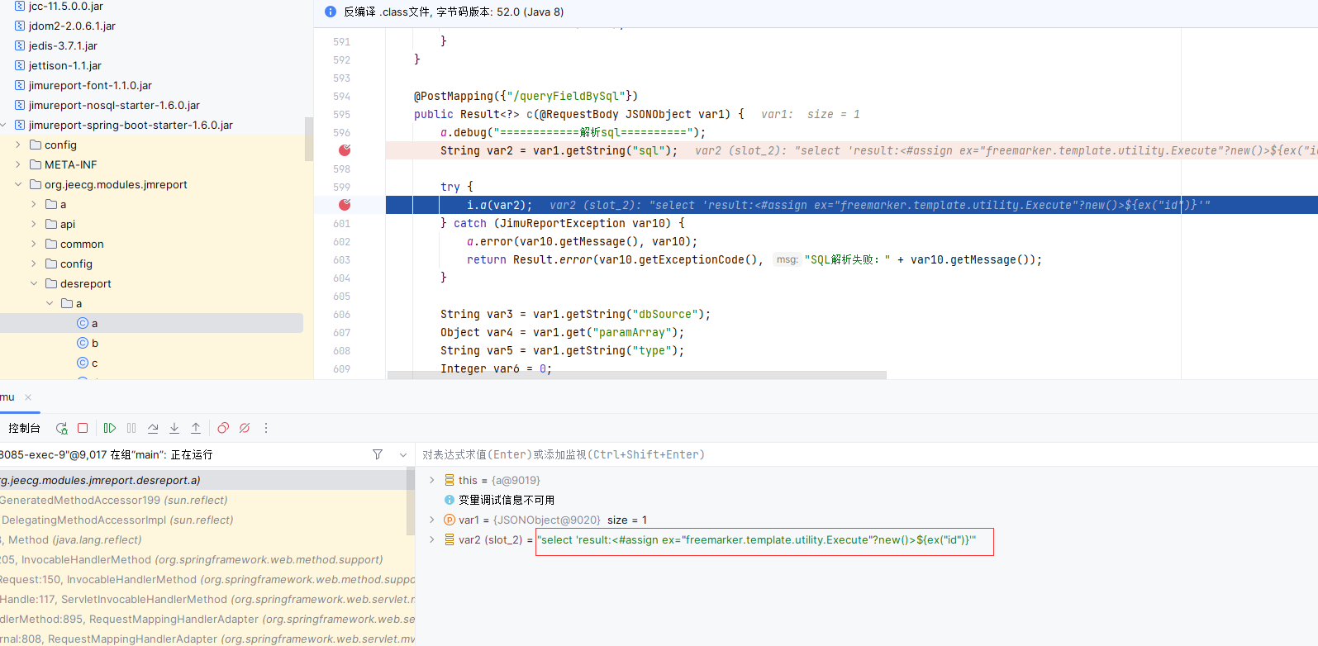Image resolution: width=1318 pixels, height=646 pixels.
Task: Select jimureport-nosql-starter-1.6.0.jar
Action: point(114,105)
